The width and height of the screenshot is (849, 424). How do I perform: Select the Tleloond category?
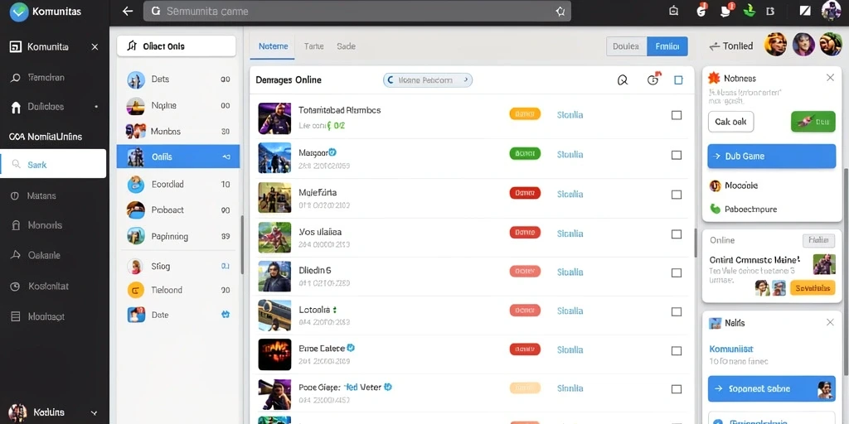tap(178, 290)
